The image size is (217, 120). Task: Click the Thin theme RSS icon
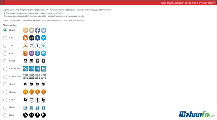[x=25, y=46]
